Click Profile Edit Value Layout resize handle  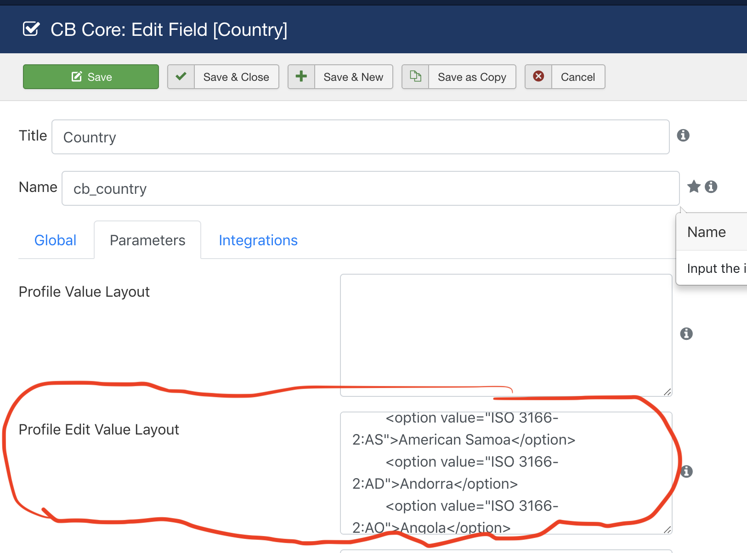(x=668, y=530)
